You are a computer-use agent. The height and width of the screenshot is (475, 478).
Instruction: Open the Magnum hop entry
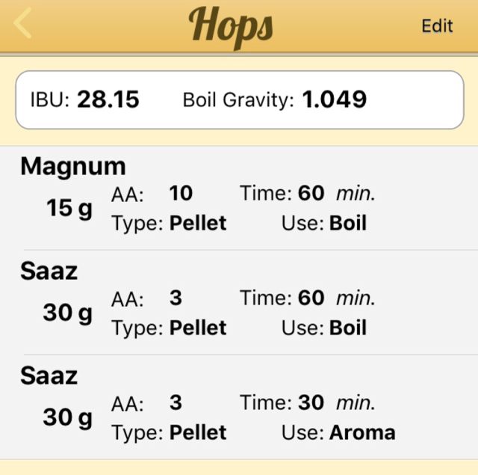coord(239,197)
